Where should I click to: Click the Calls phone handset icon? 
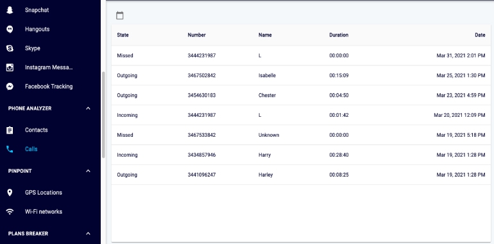coord(10,149)
